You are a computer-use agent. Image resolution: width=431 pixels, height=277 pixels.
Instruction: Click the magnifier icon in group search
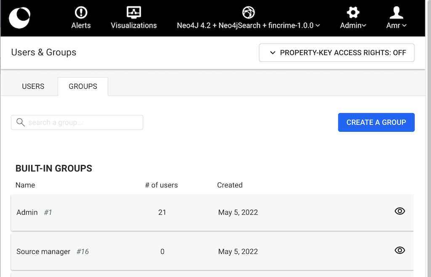pos(21,122)
